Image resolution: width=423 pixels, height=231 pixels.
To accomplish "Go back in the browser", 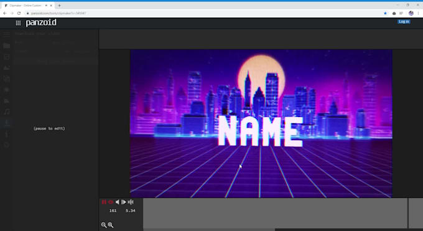I will (x=5, y=13).
